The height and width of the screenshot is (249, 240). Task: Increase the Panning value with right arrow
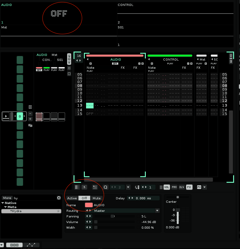(x=90, y=216)
